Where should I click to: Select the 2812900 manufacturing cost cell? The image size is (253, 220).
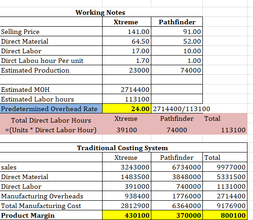[126, 206]
